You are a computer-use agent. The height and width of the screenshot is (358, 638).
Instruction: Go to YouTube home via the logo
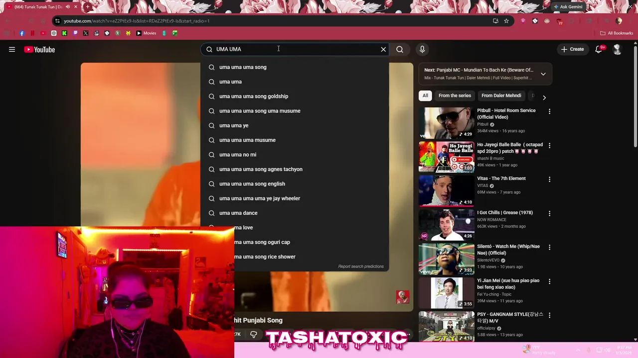tap(39, 49)
